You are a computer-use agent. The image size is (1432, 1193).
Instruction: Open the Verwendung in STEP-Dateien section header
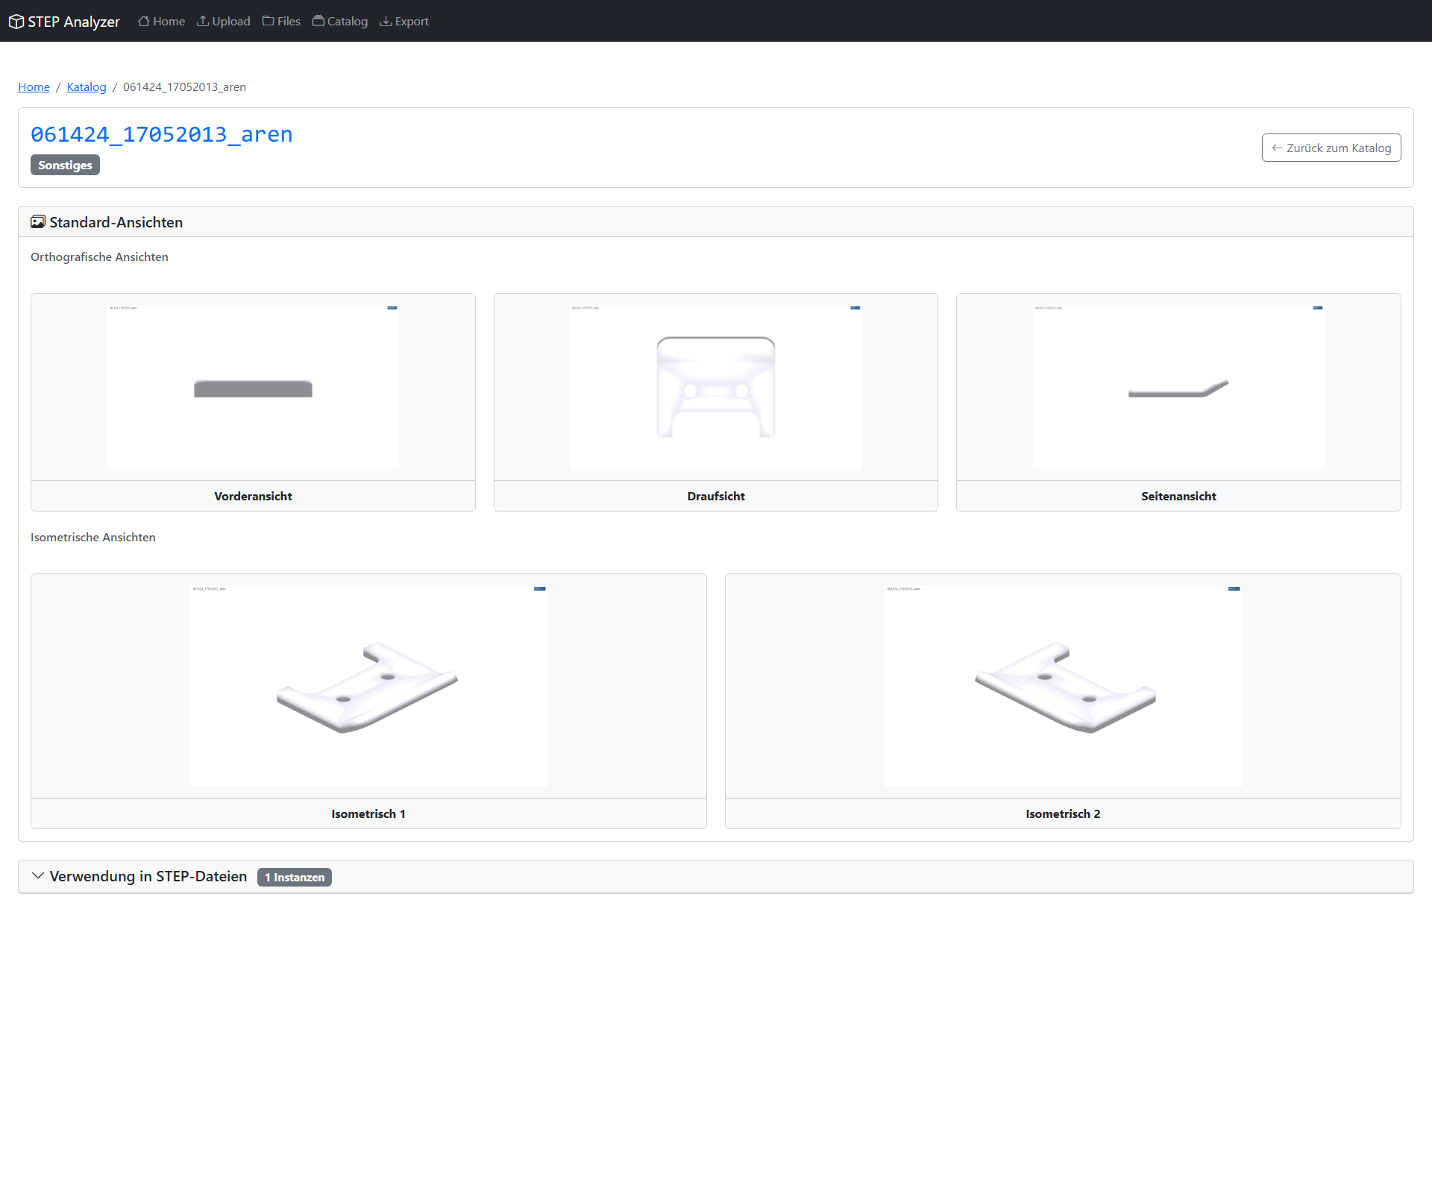click(x=148, y=876)
